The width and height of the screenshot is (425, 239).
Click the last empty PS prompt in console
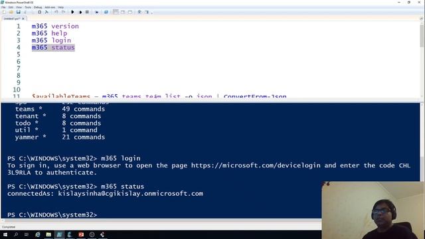52,215
